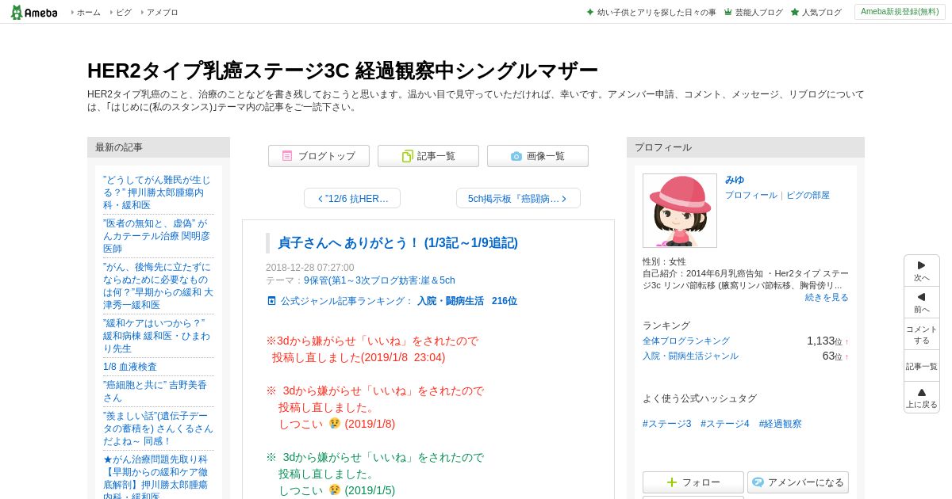The image size is (952, 499).
Task: Click 次へ floating arrow button
Action: (x=922, y=271)
